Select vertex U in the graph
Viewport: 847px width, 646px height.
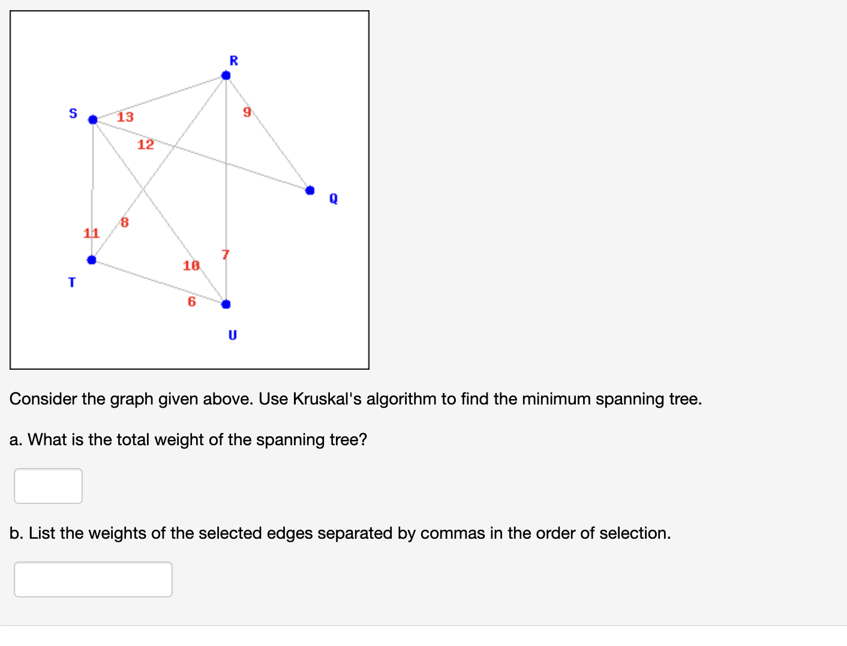[226, 304]
